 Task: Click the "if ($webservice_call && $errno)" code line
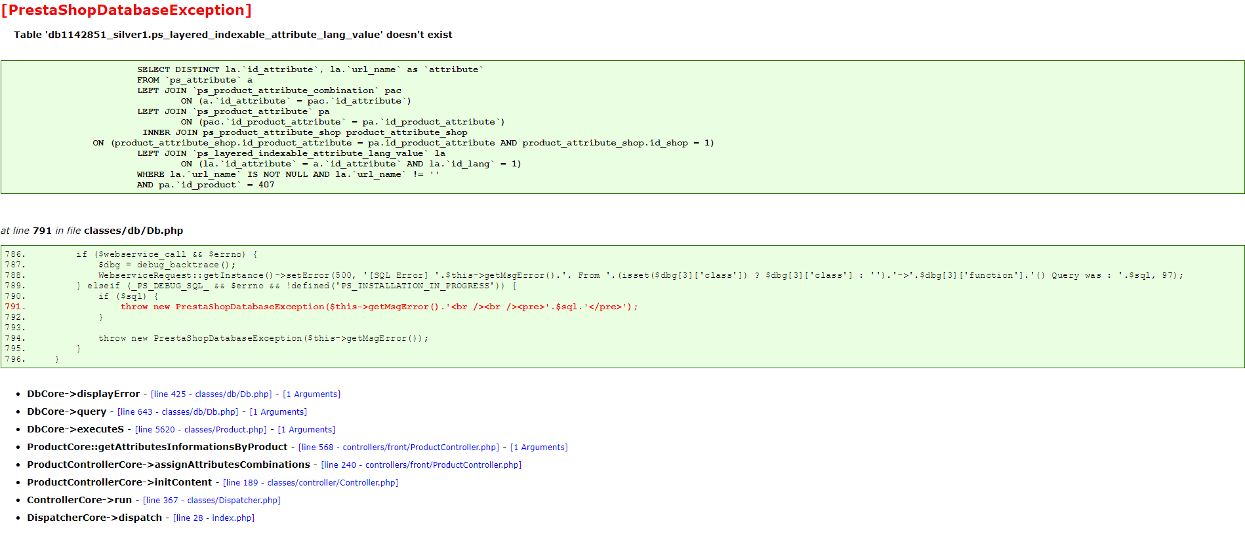[167, 254]
